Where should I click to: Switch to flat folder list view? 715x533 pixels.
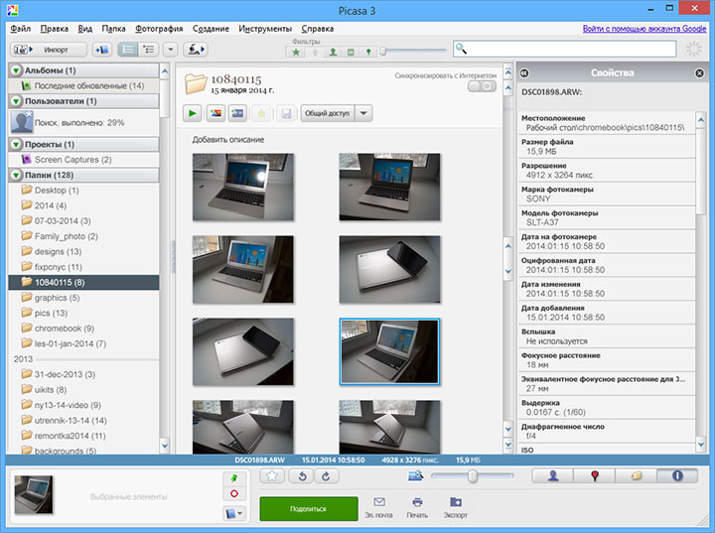coord(128,50)
